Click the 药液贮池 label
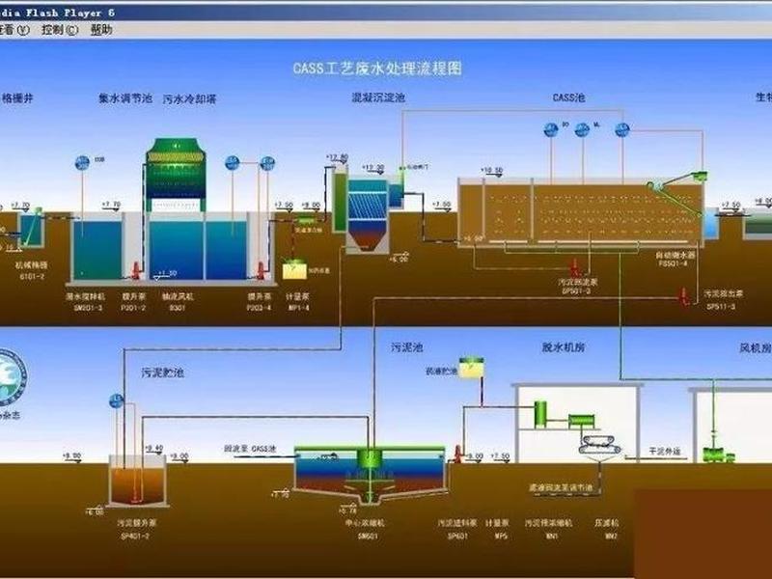Viewport: 772px width, 579px height. pos(441,371)
